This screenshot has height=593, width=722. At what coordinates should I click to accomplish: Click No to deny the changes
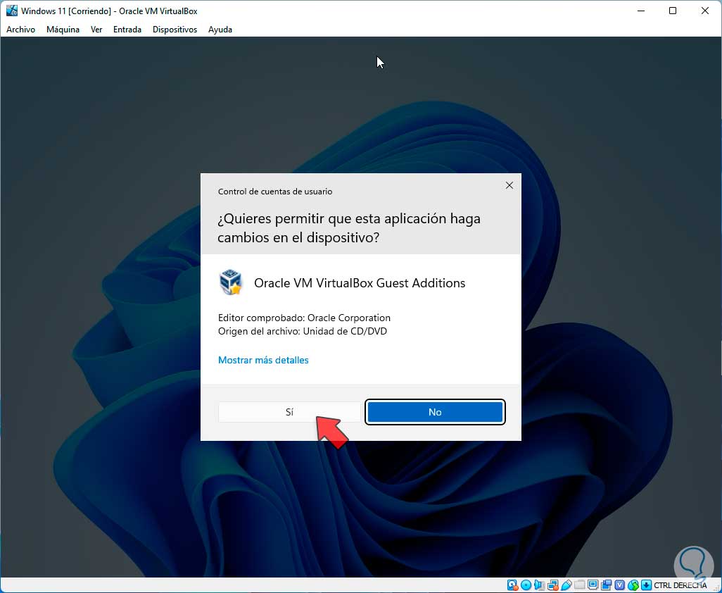coord(435,412)
